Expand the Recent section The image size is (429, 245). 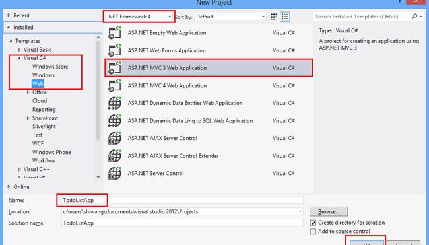coord(9,15)
